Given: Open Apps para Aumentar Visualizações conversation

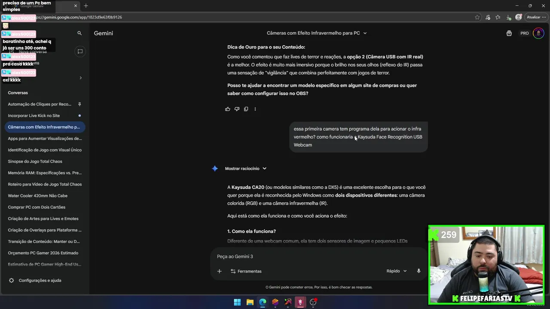Looking at the screenshot, I should [x=45, y=139].
